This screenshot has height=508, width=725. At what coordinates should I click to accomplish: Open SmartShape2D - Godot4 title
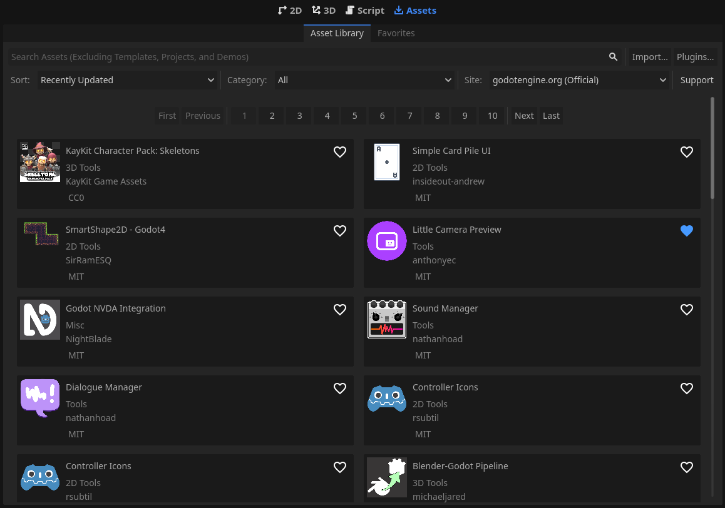click(x=115, y=230)
